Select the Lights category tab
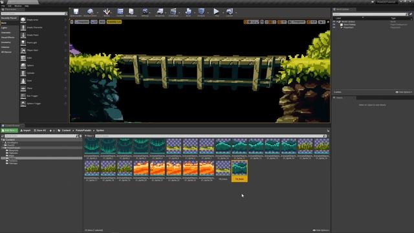Screen dimensions: 414x233 [5, 28]
